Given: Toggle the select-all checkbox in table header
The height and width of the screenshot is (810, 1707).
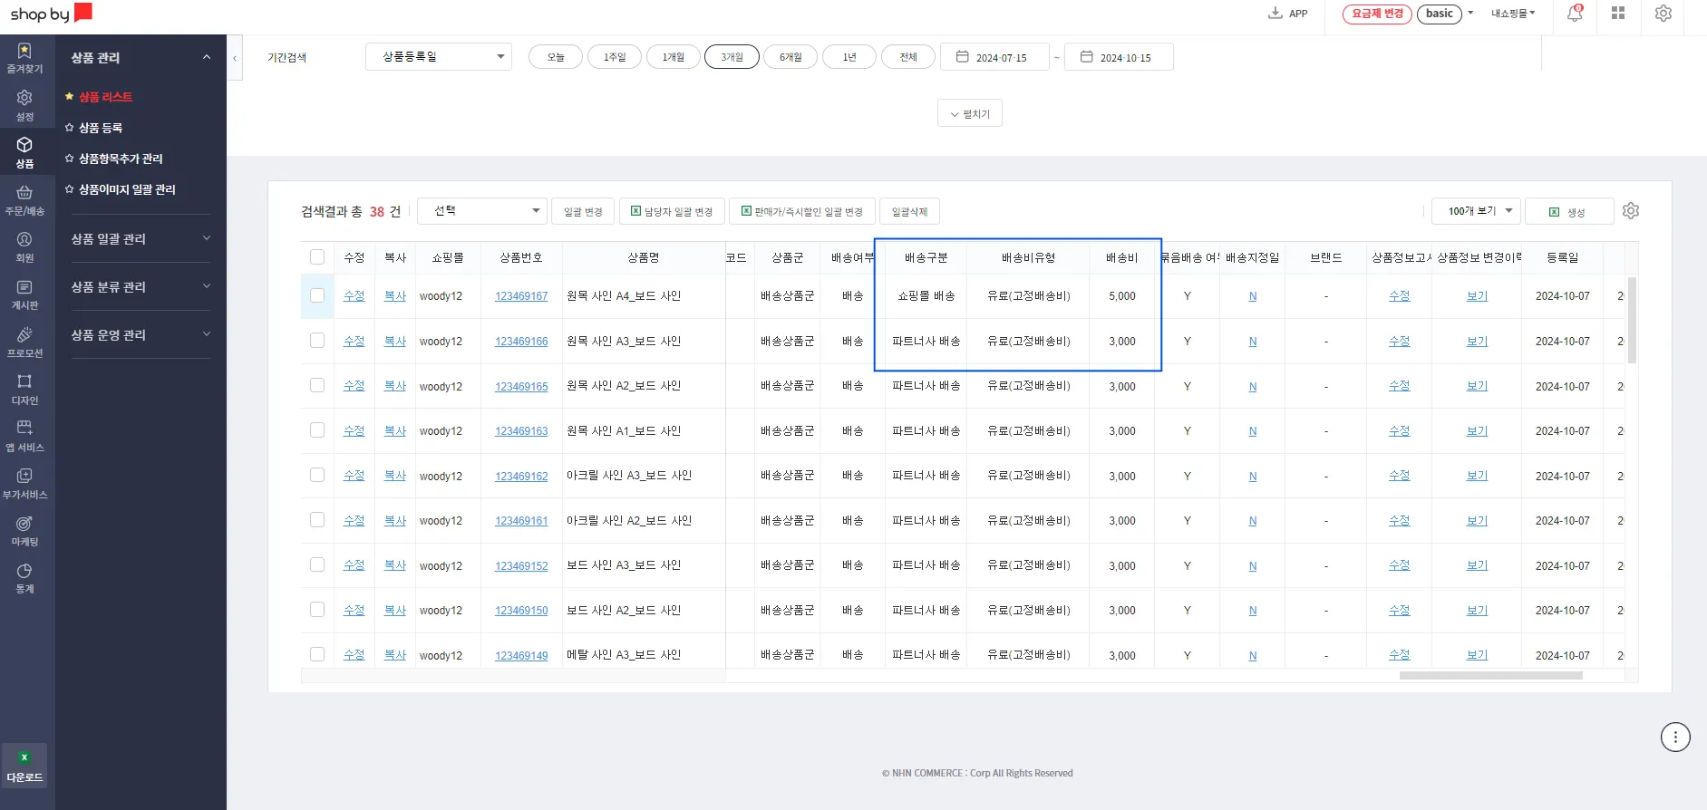Looking at the screenshot, I should tap(317, 257).
